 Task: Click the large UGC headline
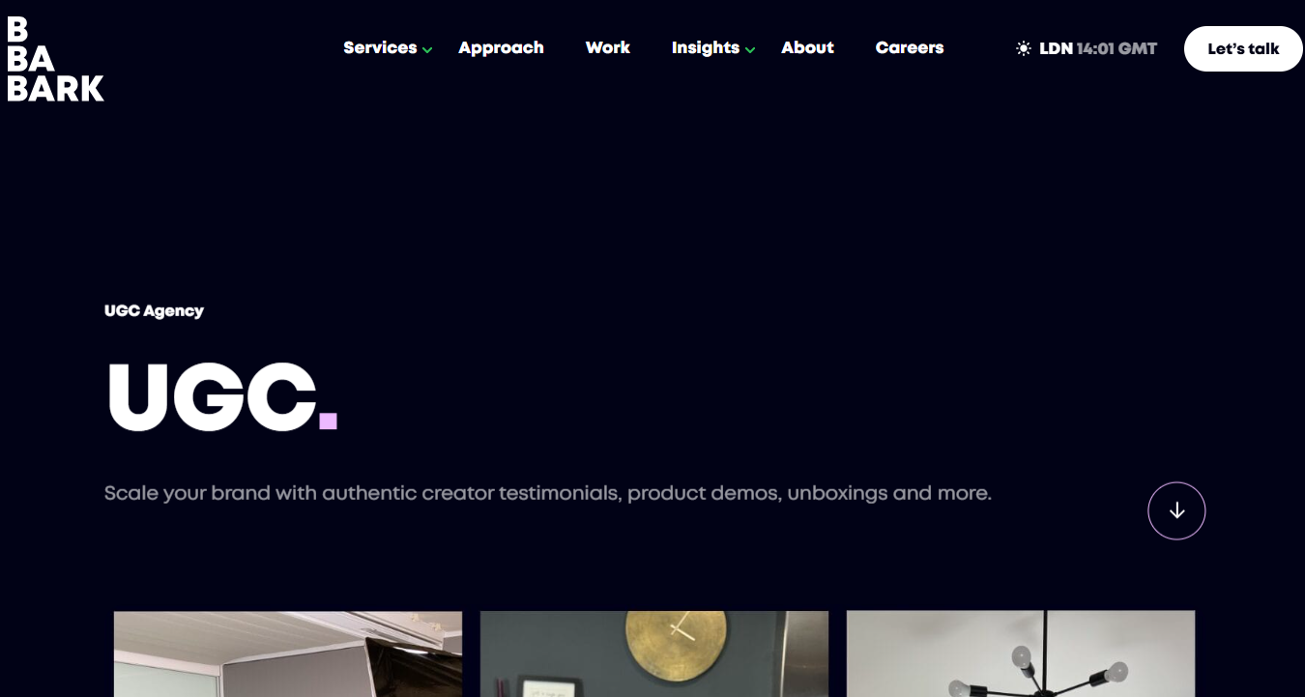pos(212,396)
